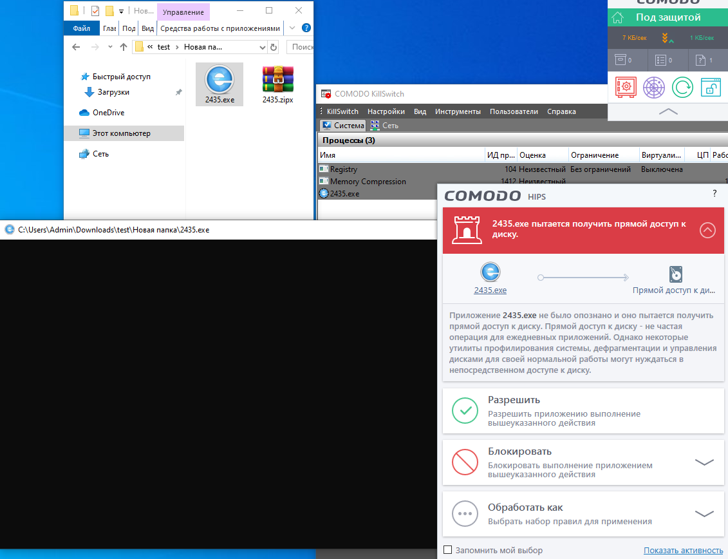The image size is (728, 559).
Task: Open the Пользователи menu in KillSwitch
Action: 514,111
